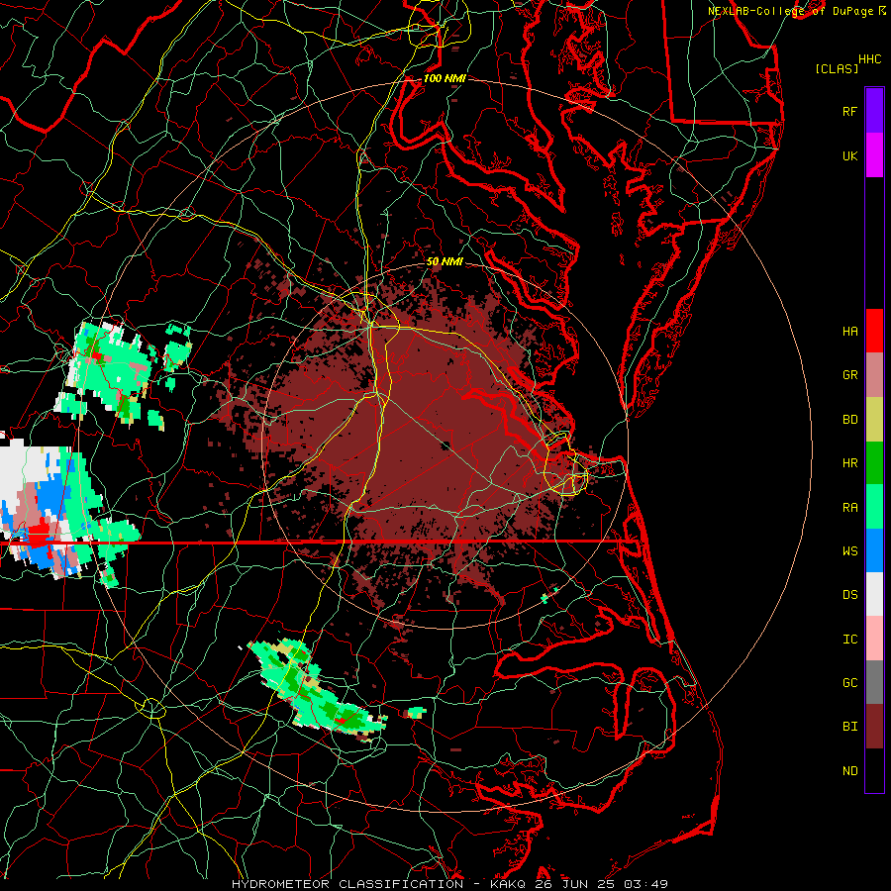Click the ND black legend swatch
The width and height of the screenshot is (891, 891).
[874, 770]
